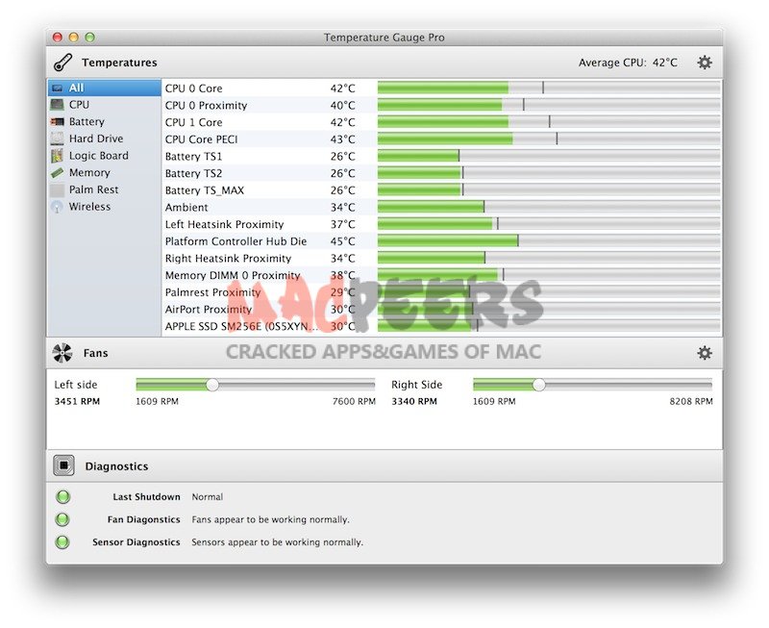Click the Memory stick sidebar icon
Screen dimensions: 769x628
point(57,172)
